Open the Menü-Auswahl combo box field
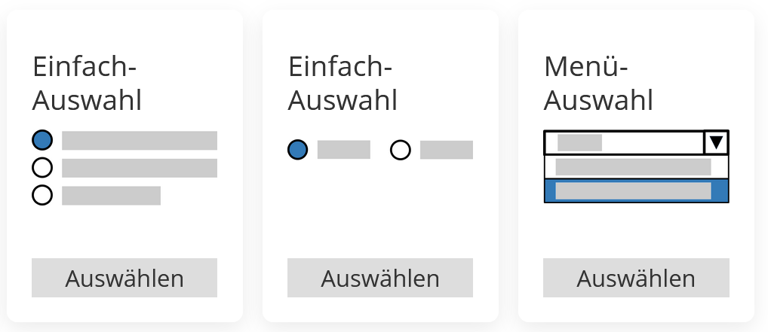 [624, 142]
